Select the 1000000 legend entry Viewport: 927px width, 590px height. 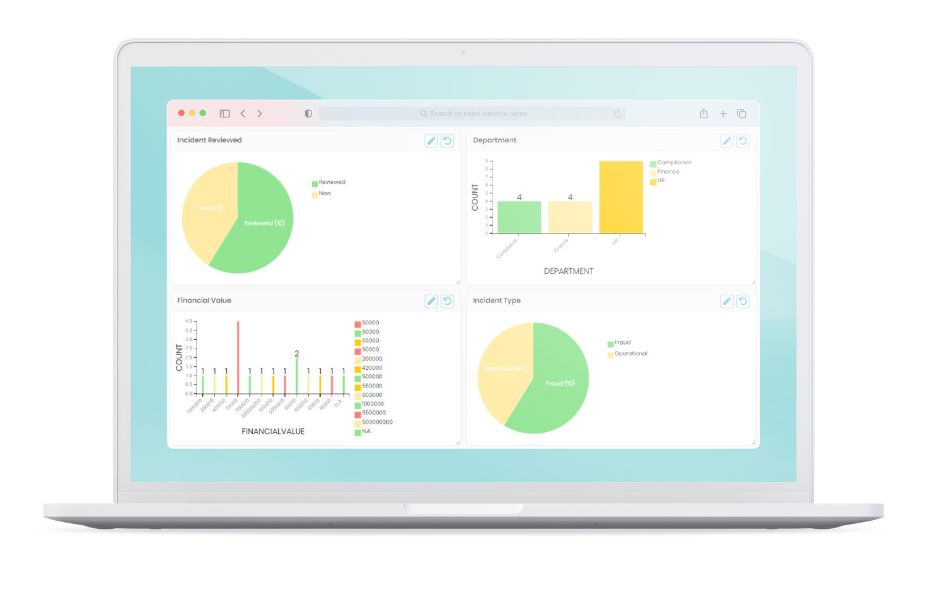[x=369, y=404]
